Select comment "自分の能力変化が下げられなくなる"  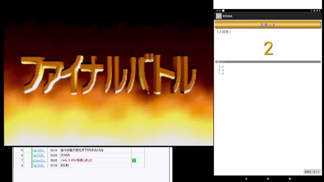click(82, 150)
